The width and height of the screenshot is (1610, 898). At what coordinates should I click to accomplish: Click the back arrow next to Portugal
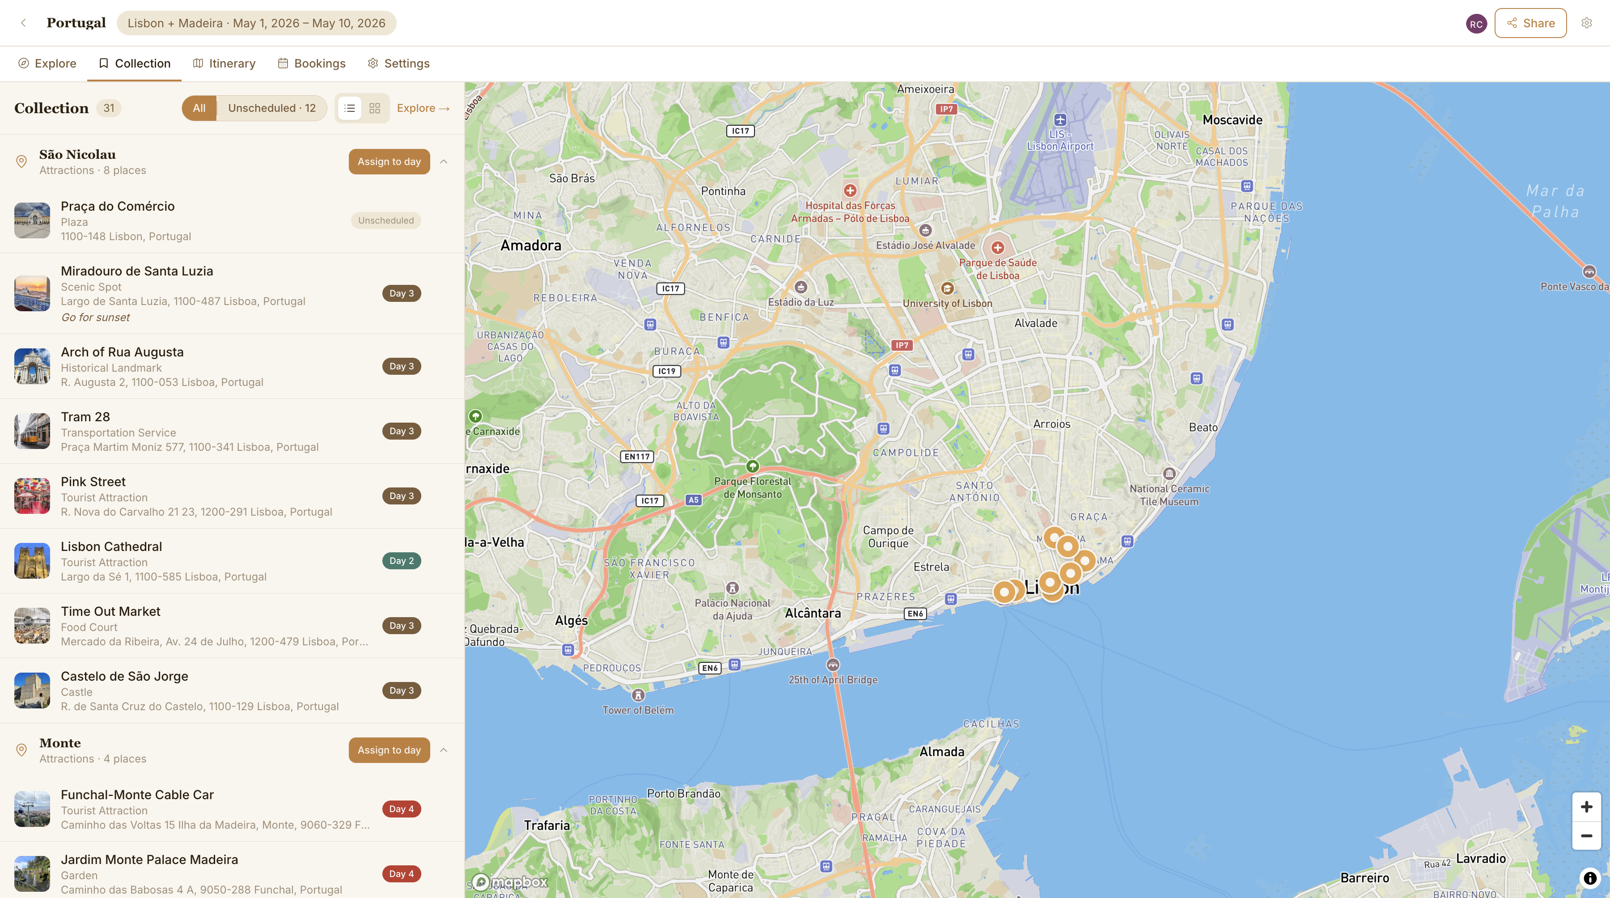point(22,22)
